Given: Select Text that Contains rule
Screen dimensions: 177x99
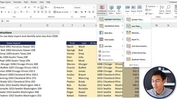Looking at the screenshot, I should (138, 46).
